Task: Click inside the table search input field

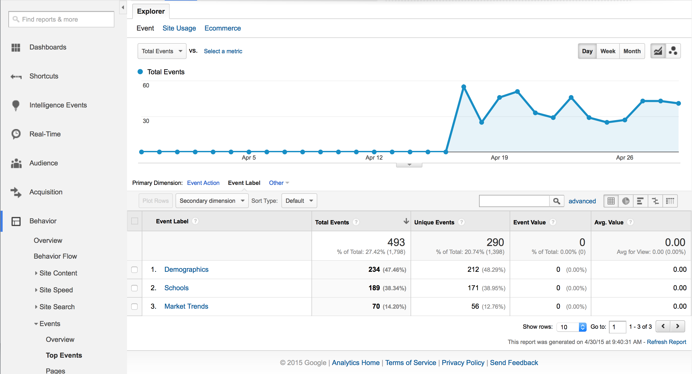Action: 514,201
